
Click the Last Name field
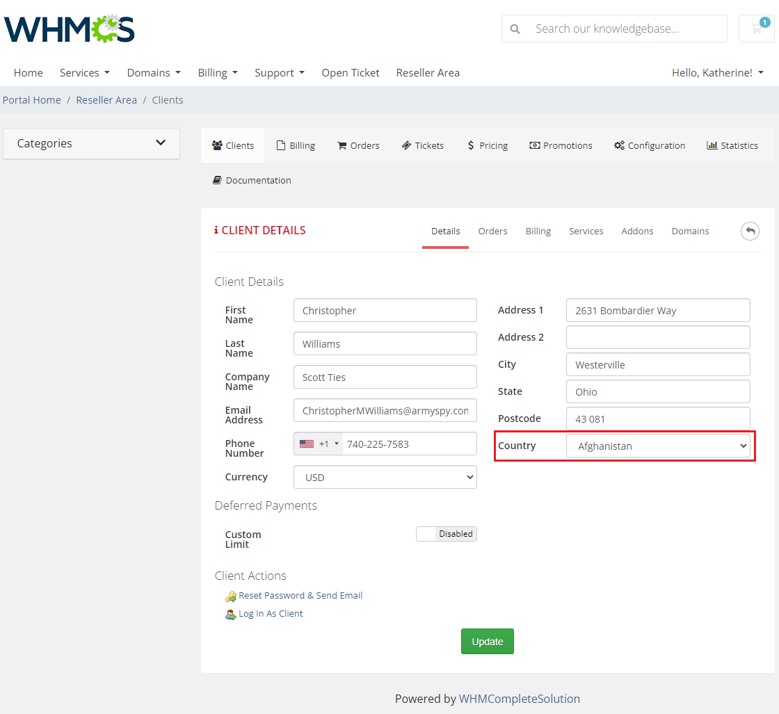tap(385, 343)
